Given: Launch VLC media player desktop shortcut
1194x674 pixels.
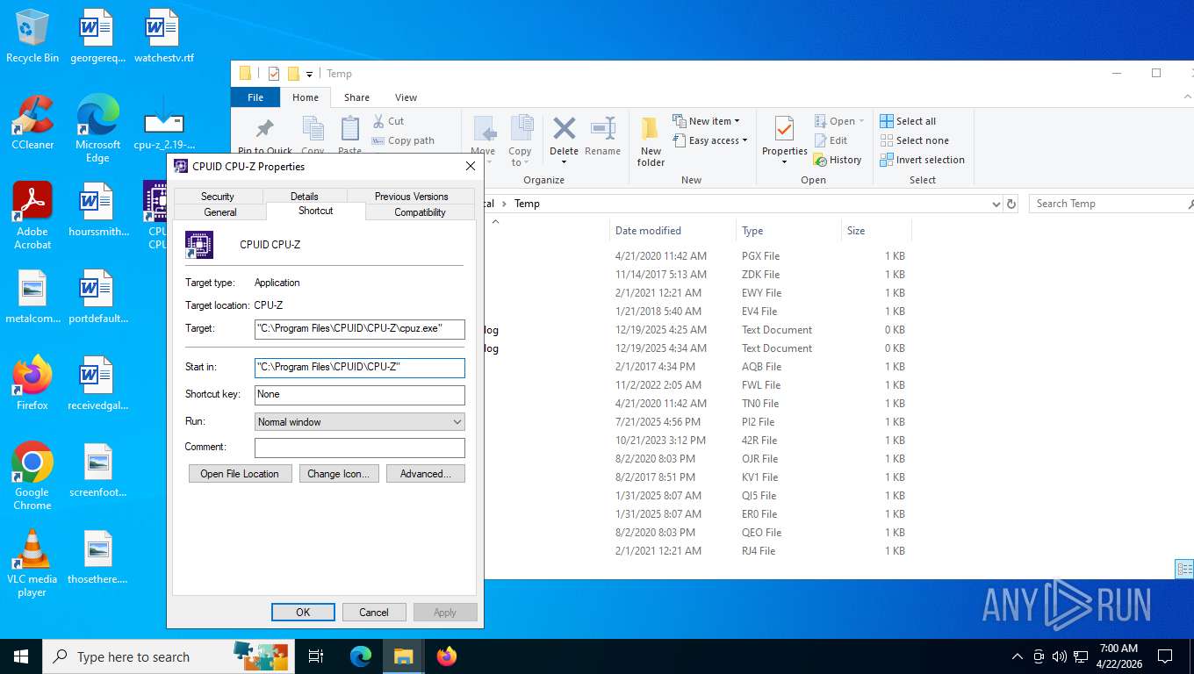Looking at the screenshot, I should [x=32, y=563].
